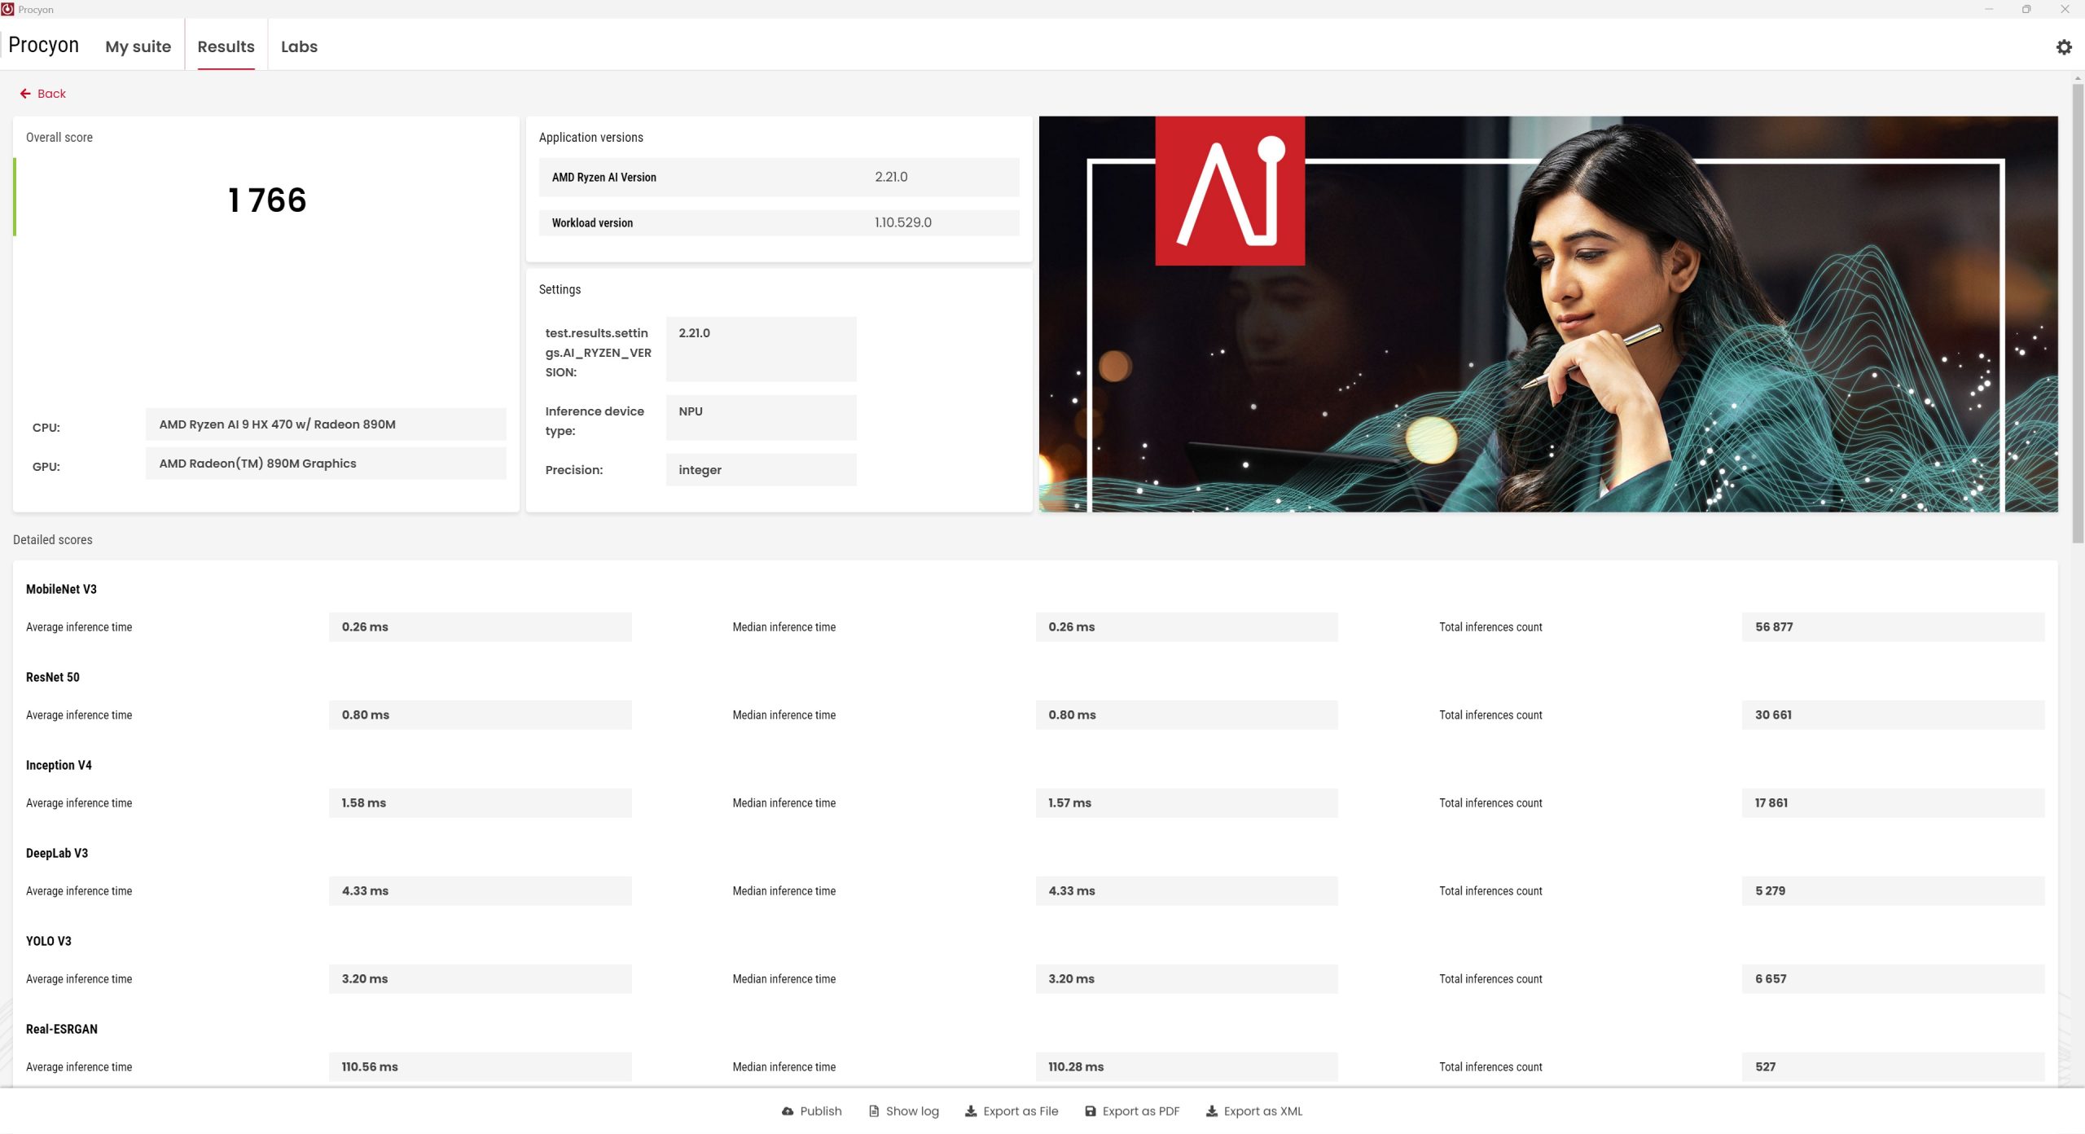Open Show log
Screen dimensions: 2085x1134
click(912, 1111)
